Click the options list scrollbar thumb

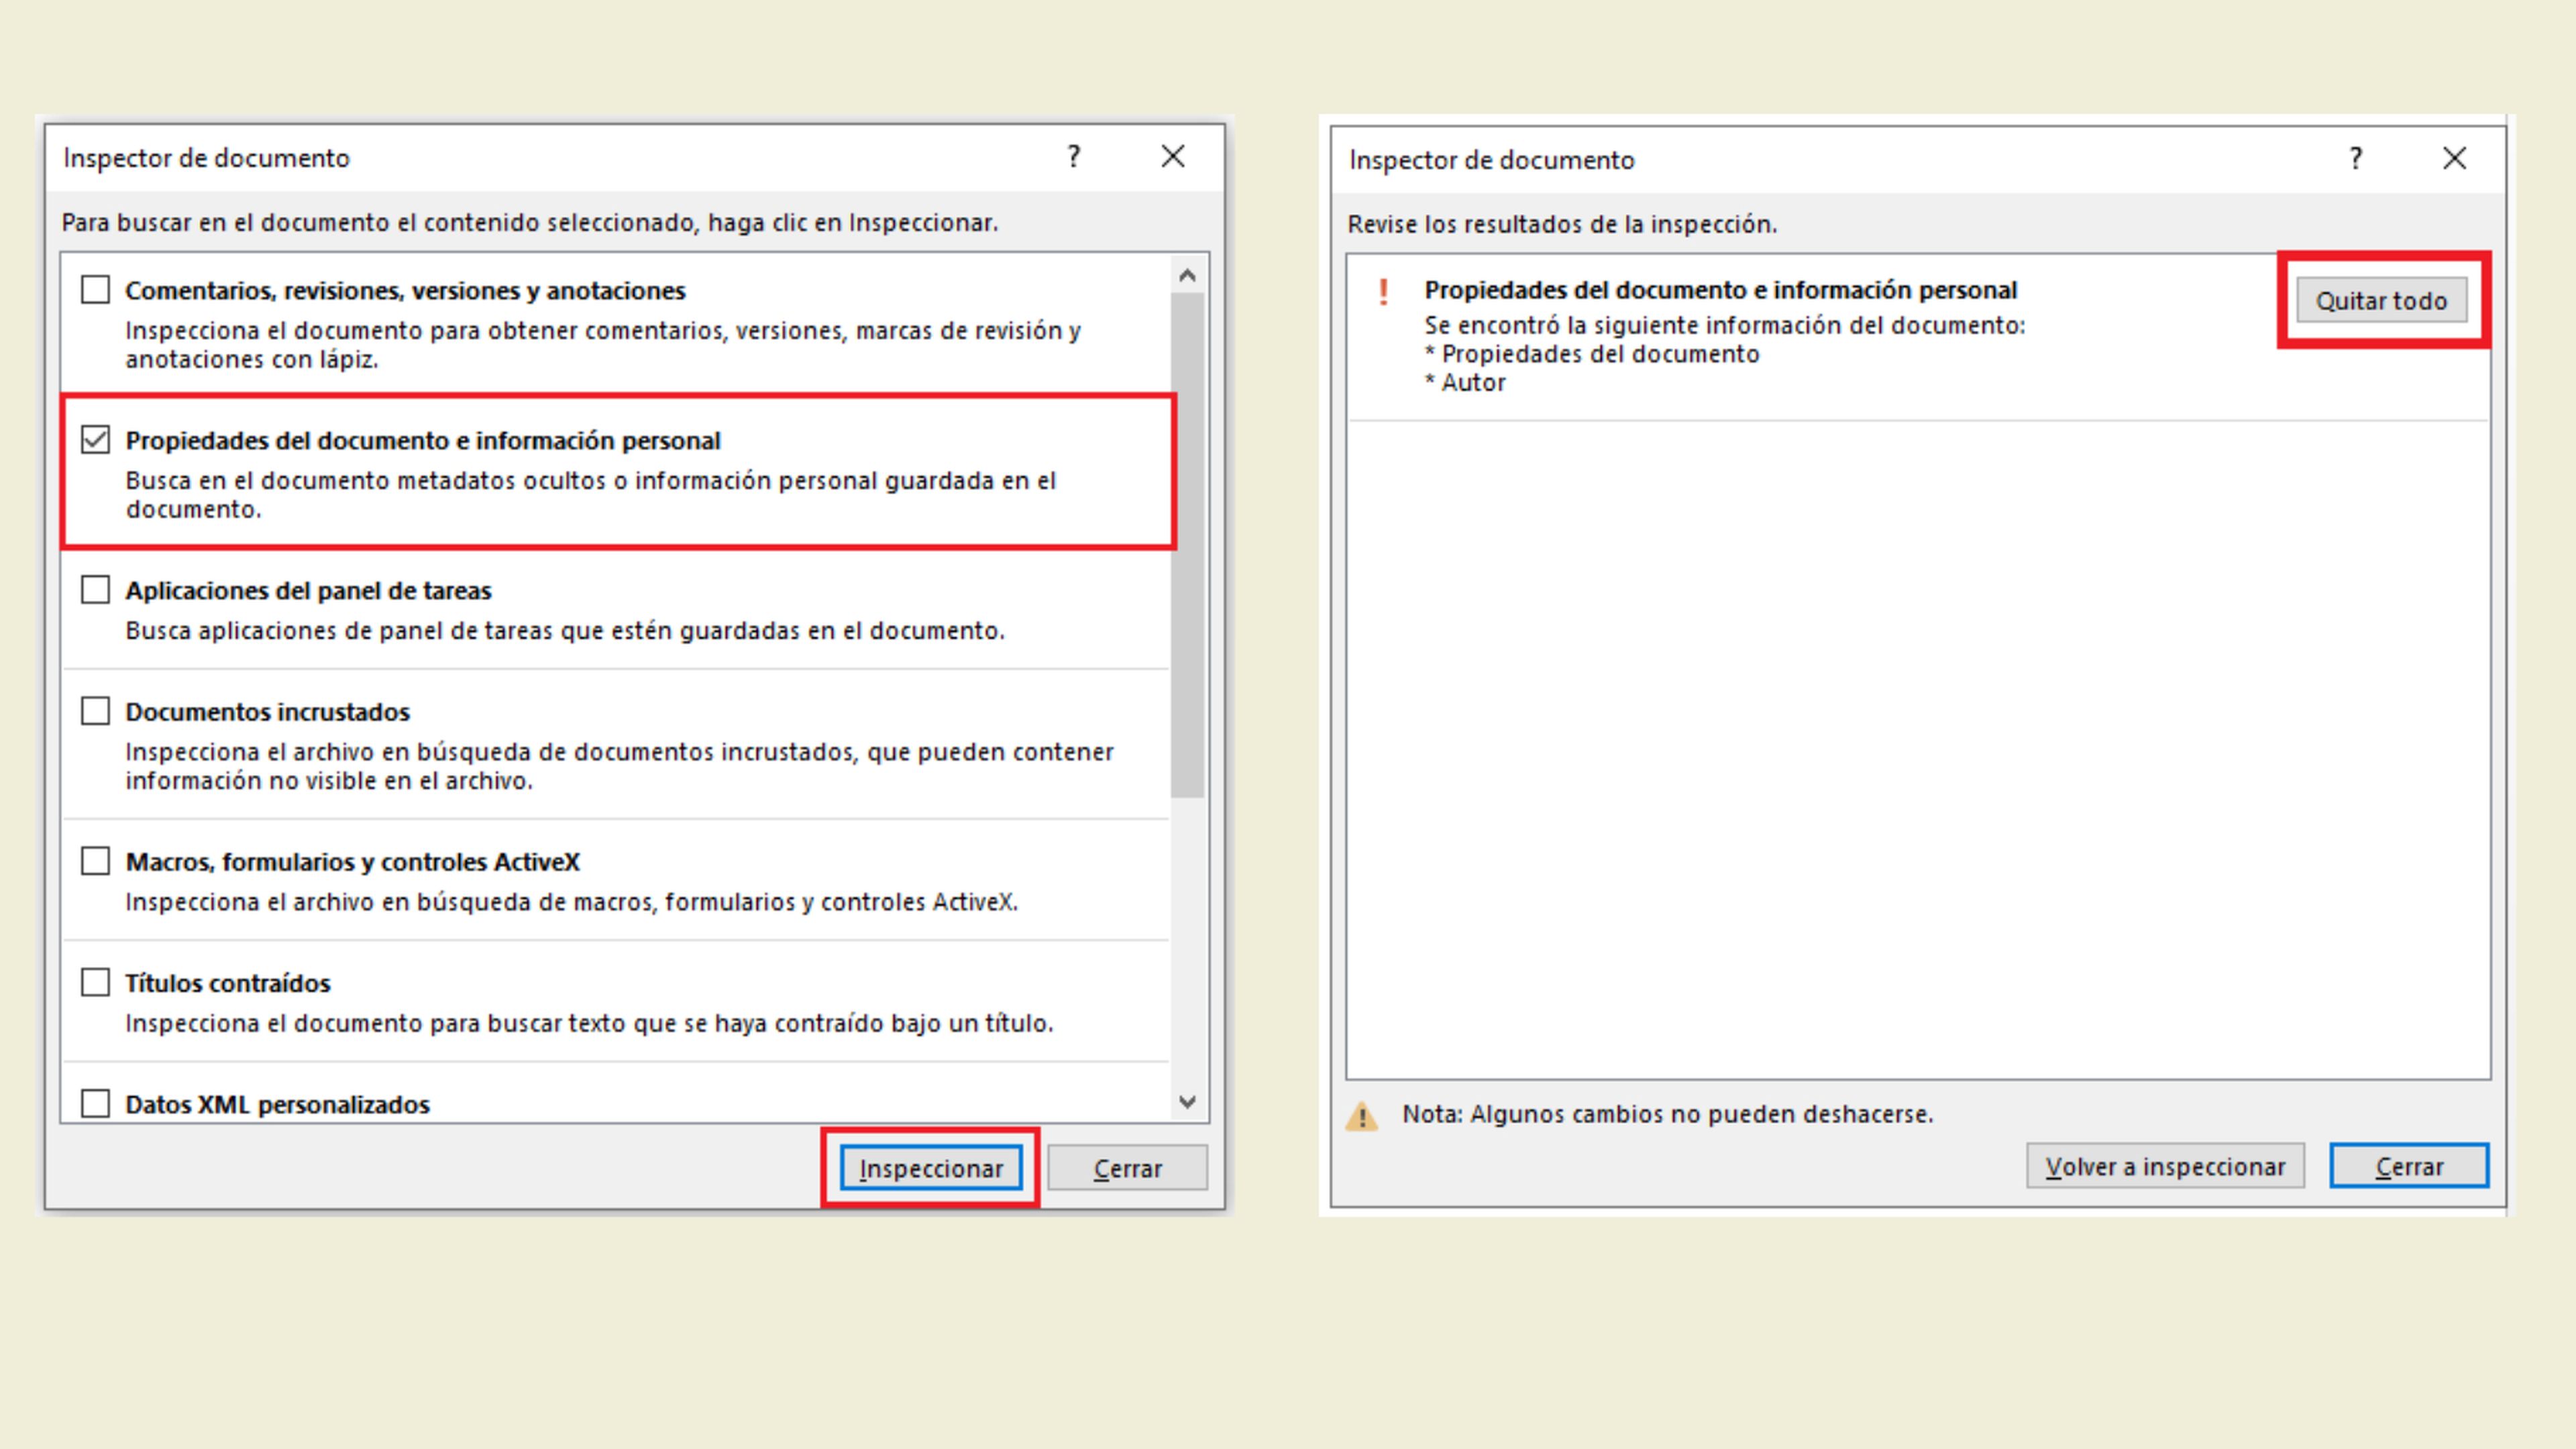click(x=1187, y=545)
